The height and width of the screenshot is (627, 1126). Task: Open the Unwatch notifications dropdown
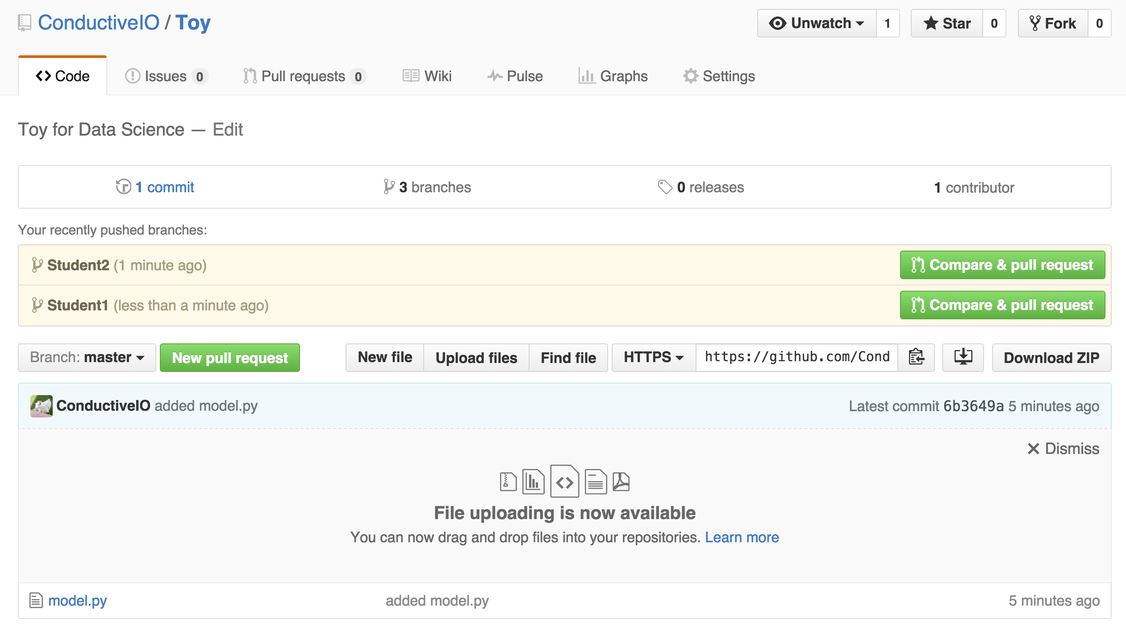pyautogui.click(x=817, y=23)
